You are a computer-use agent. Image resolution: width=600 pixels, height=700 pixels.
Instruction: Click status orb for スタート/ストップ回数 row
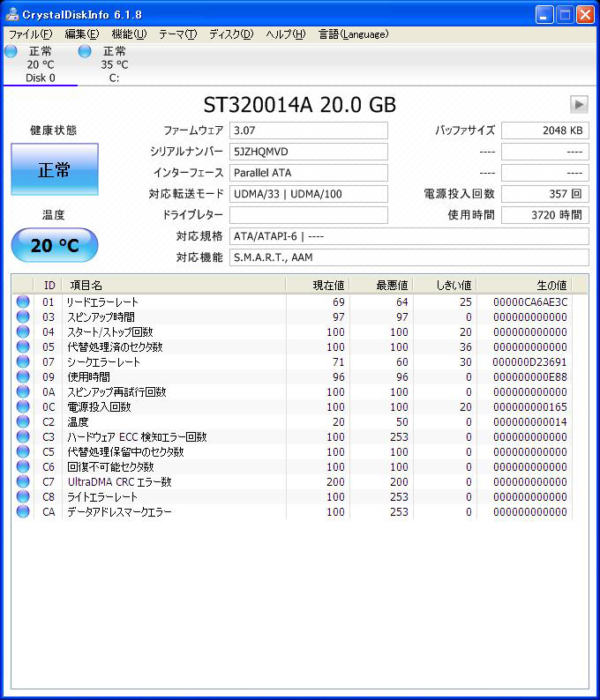[23, 331]
